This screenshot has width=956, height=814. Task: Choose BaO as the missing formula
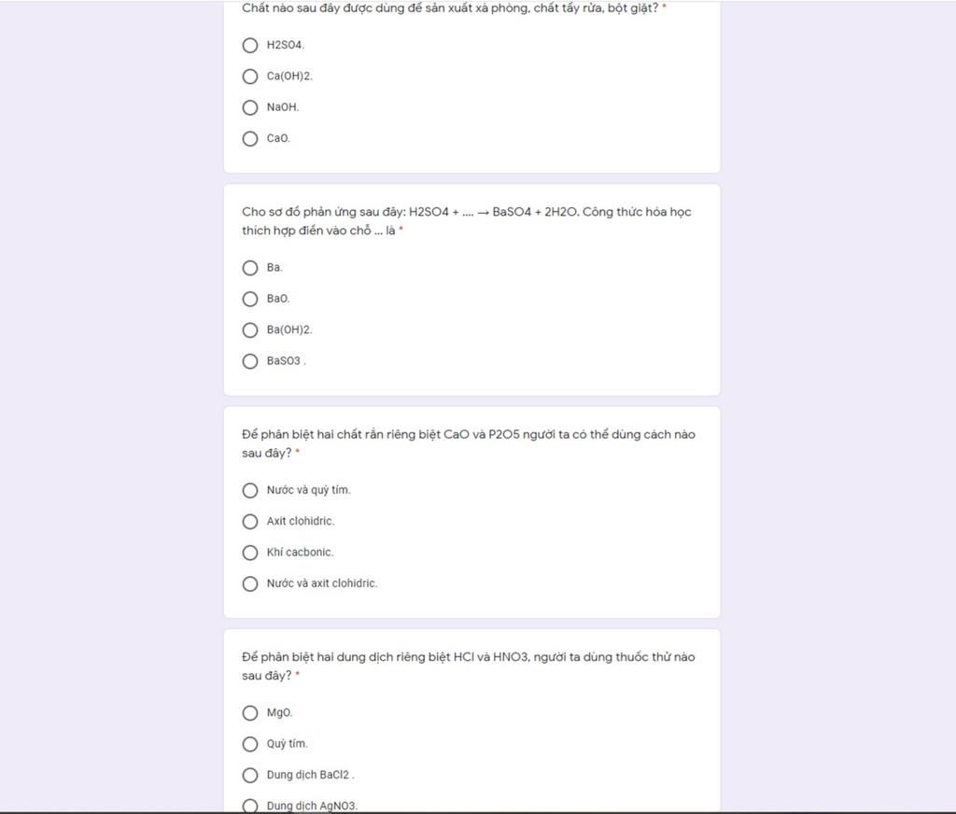click(250, 299)
